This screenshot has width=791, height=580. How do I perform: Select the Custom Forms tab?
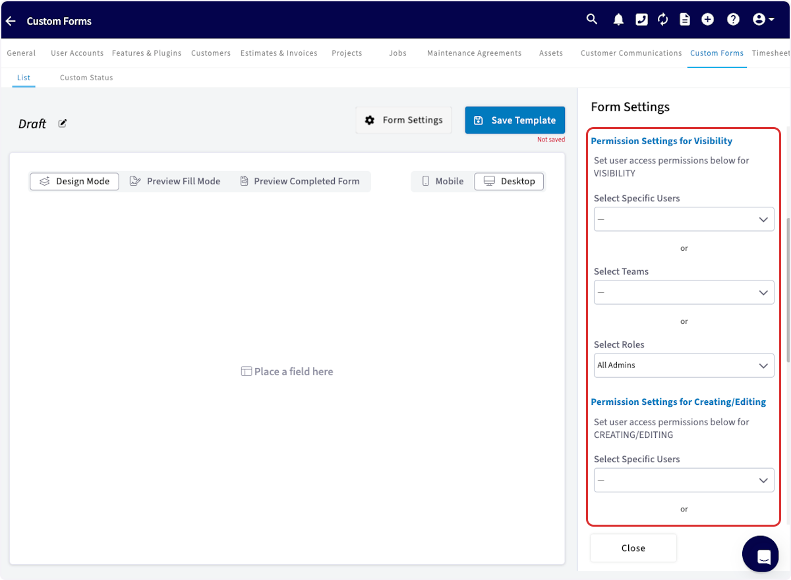[x=717, y=53]
